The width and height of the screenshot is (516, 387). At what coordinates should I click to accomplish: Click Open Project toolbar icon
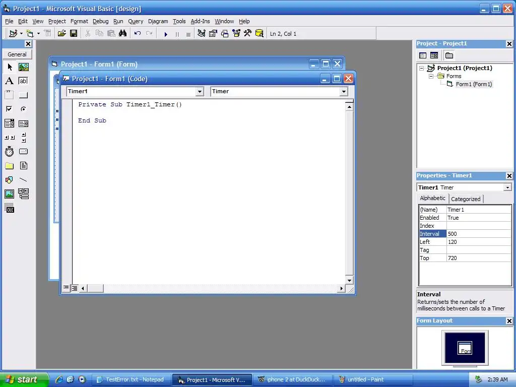point(62,34)
